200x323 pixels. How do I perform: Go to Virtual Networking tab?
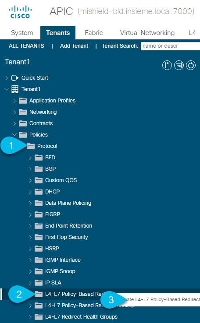[147, 33]
